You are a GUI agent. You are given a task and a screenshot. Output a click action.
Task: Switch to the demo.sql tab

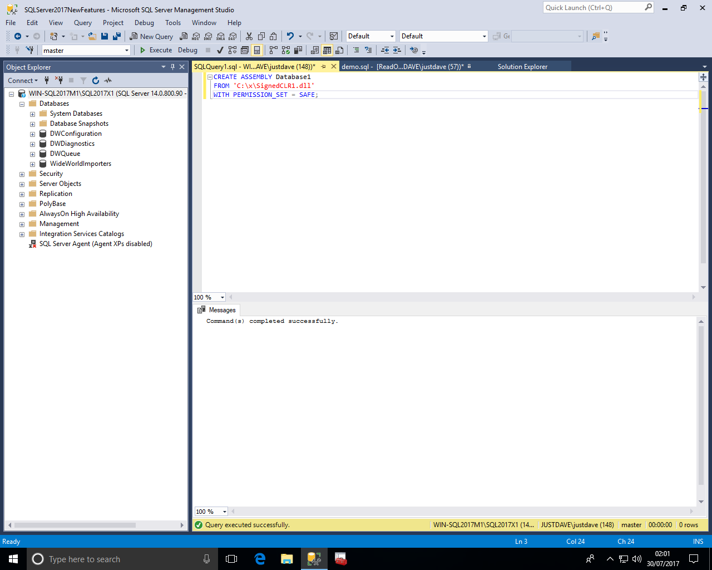coord(355,67)
